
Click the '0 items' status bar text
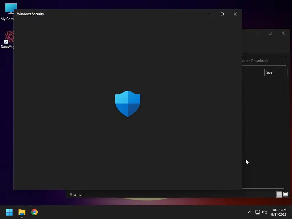(75, 194)
